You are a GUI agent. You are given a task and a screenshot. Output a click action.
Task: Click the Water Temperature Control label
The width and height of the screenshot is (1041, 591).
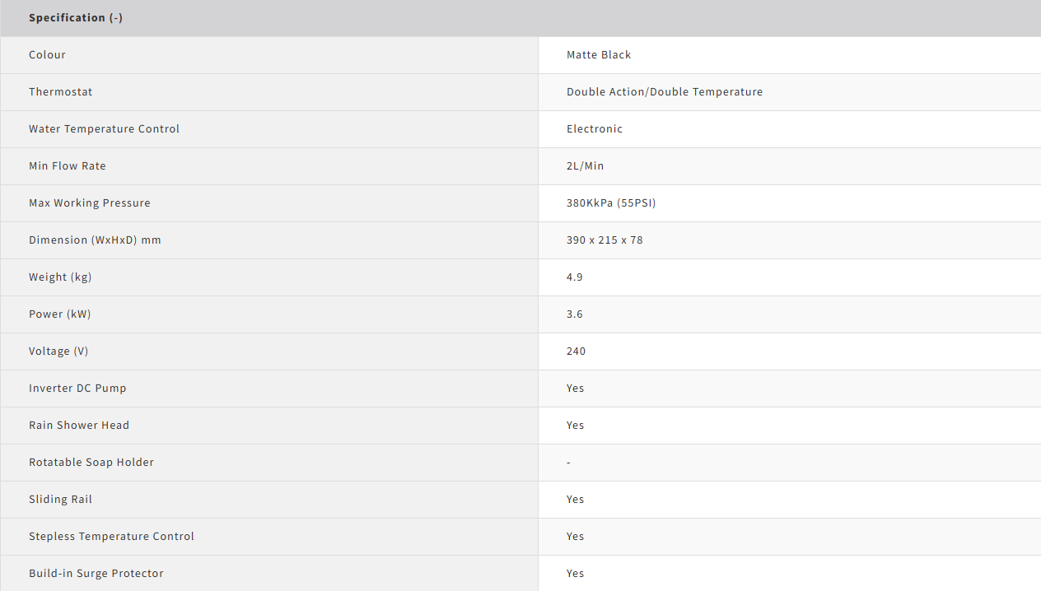pos(104,129)
